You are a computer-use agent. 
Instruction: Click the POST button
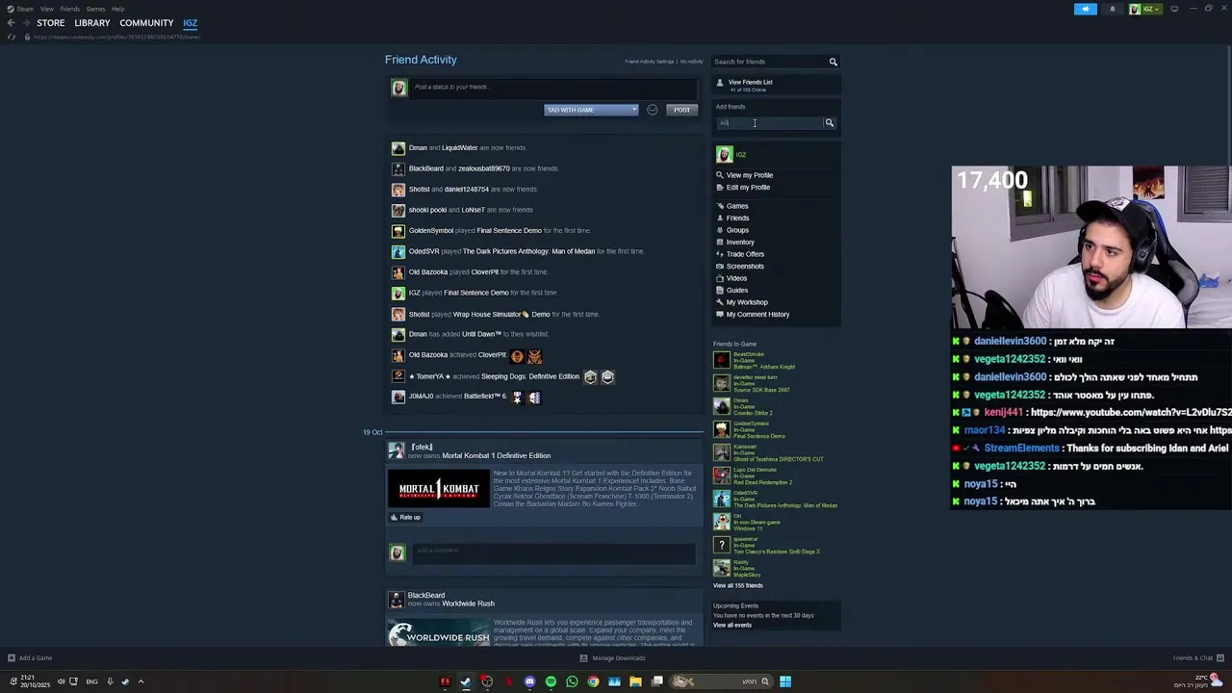681,110
